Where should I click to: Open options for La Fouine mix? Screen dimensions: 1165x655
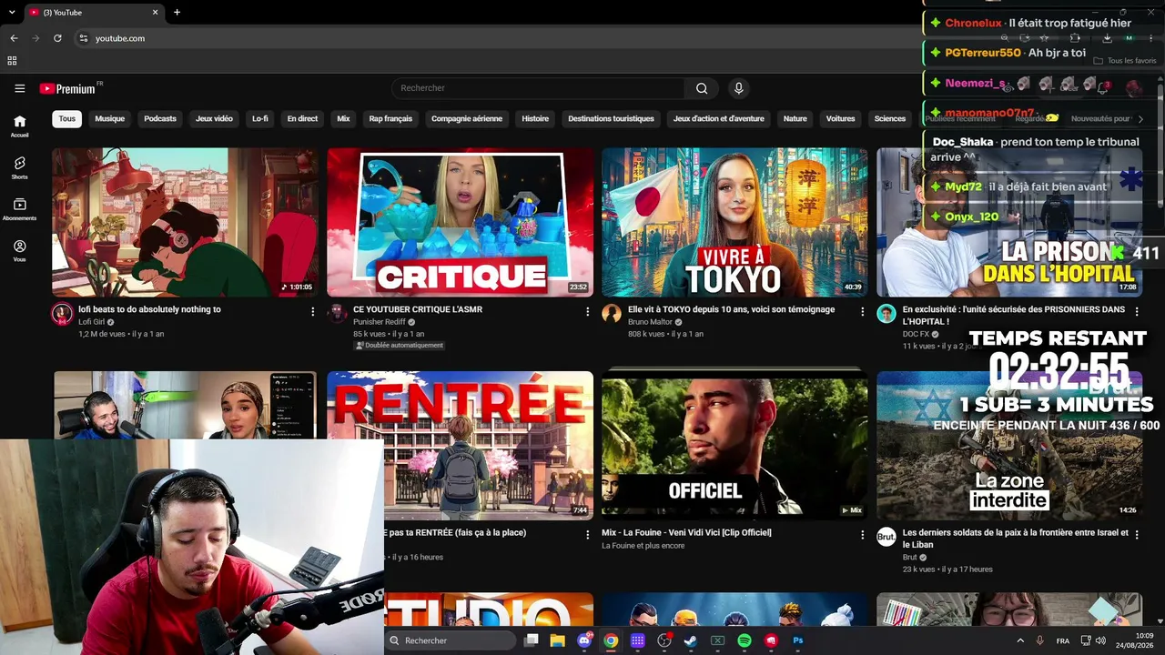pyautogui.click(x=862, y=535)
